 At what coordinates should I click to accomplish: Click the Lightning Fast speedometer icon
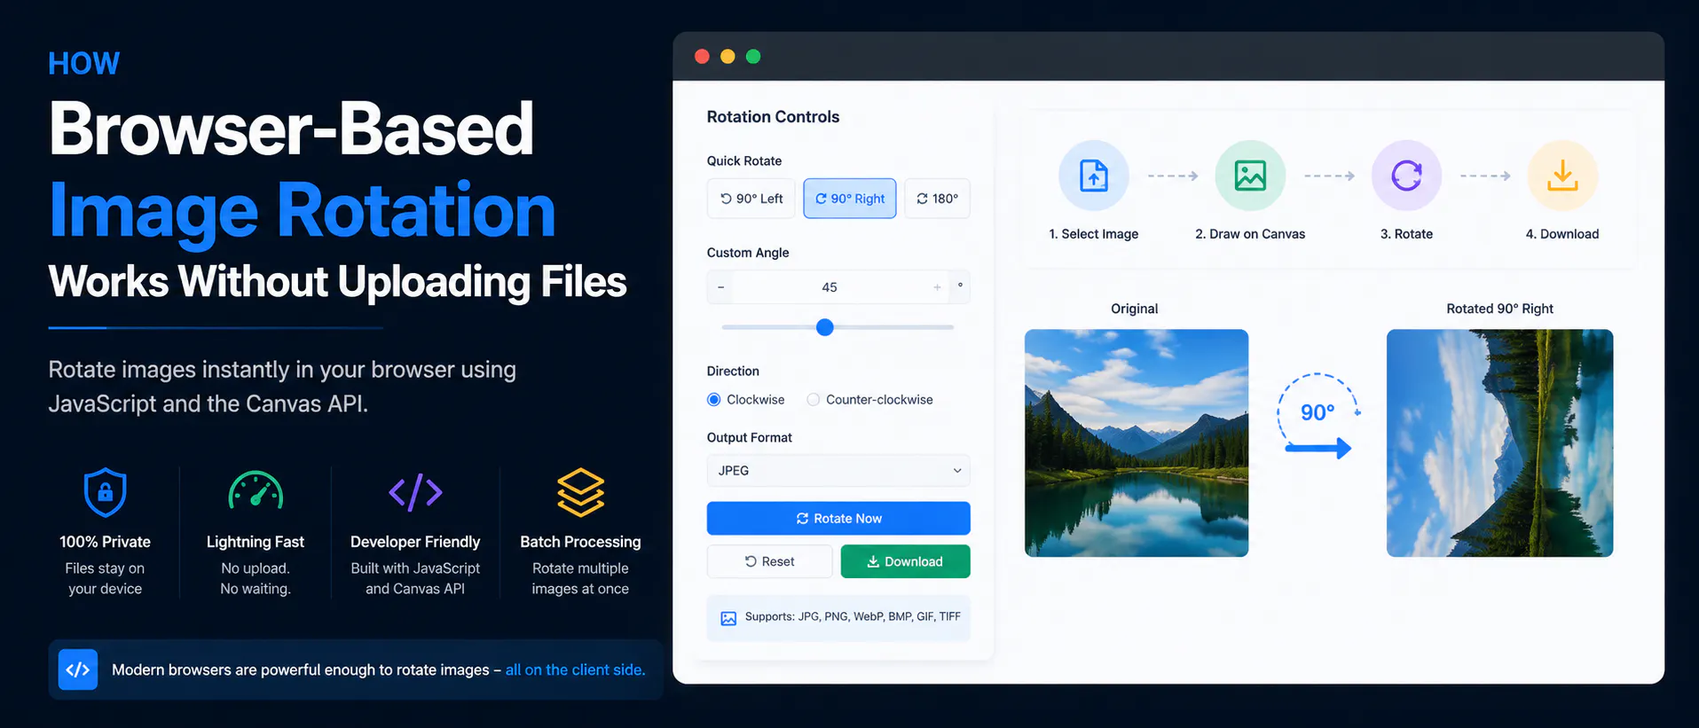(x=256, y=490)
